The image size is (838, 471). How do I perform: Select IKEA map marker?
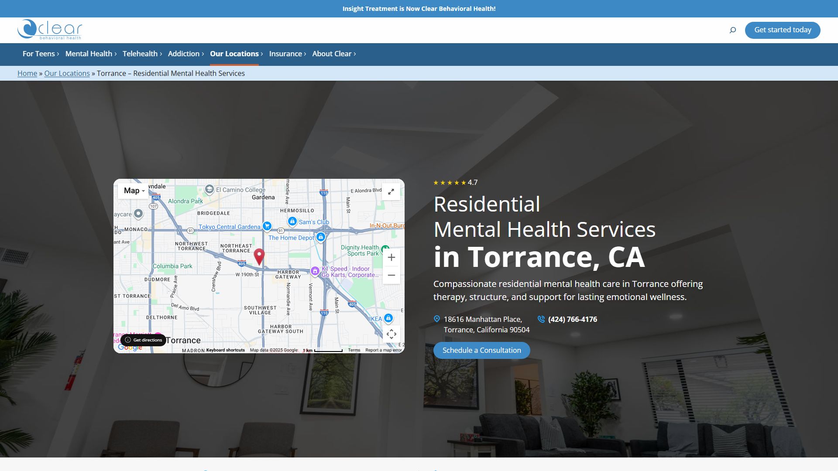tap(388, 318)
